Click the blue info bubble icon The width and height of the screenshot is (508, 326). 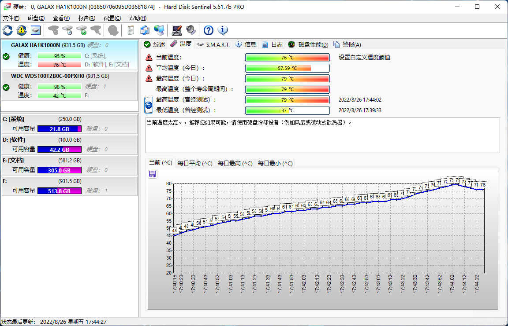tap(223, 30)
